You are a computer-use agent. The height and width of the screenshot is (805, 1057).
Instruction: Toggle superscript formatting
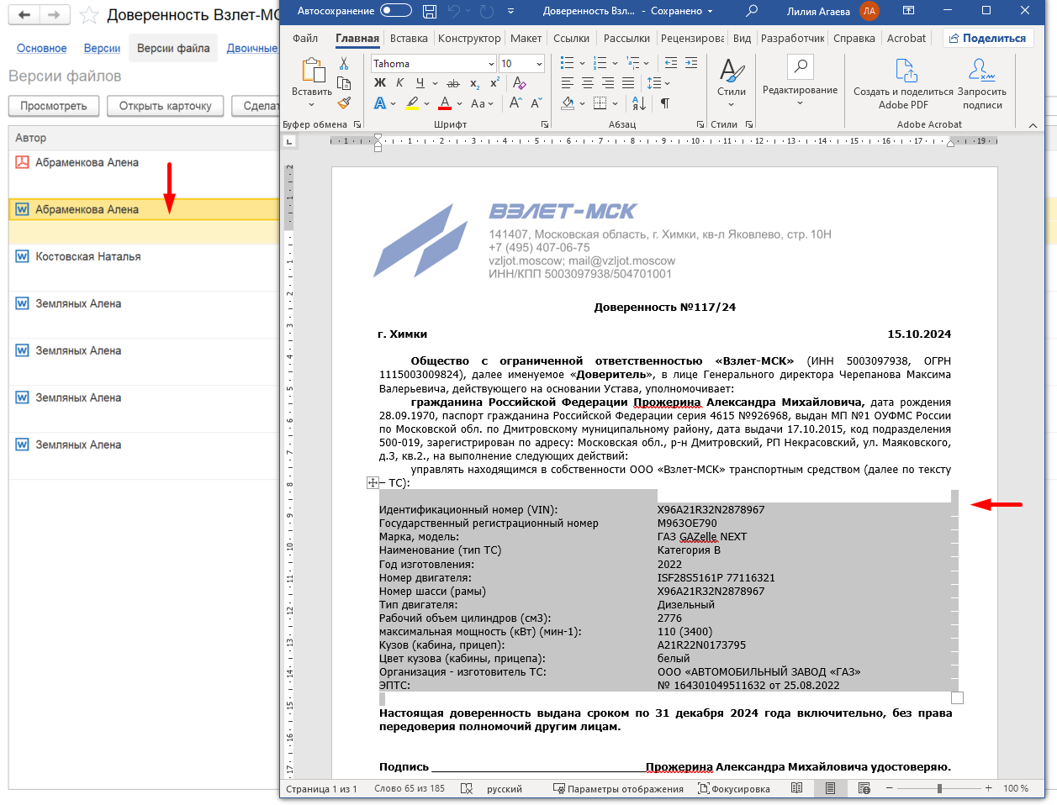[x=494, y=83]
